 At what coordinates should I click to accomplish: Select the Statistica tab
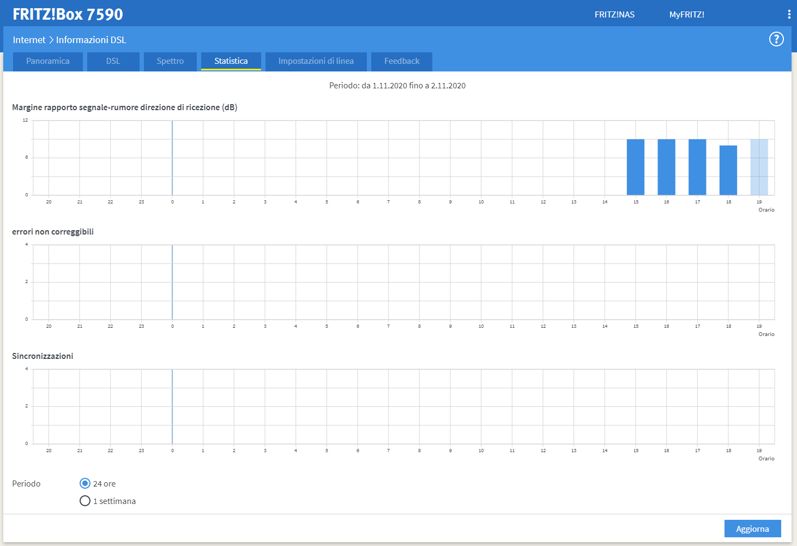(231, 61)
